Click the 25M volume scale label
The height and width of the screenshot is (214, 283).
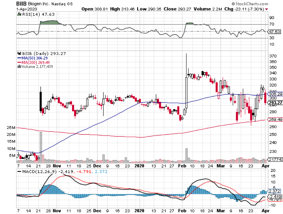tap(11, 127)
